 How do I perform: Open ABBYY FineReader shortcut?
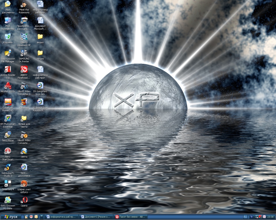[x=24, y=73]
